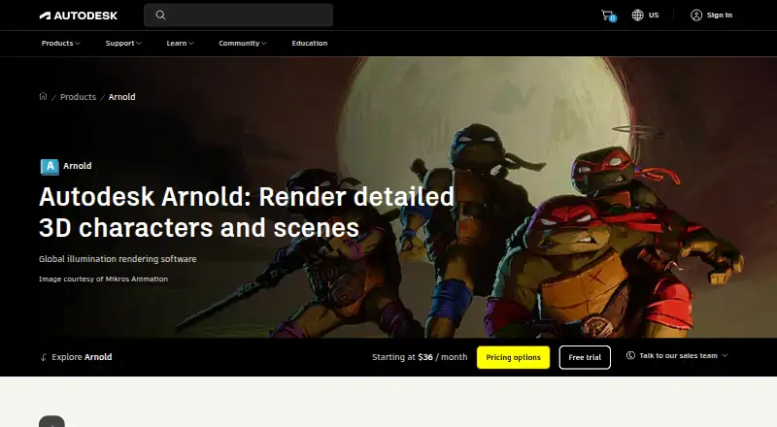Click the globe region icon

coord(637,16)
